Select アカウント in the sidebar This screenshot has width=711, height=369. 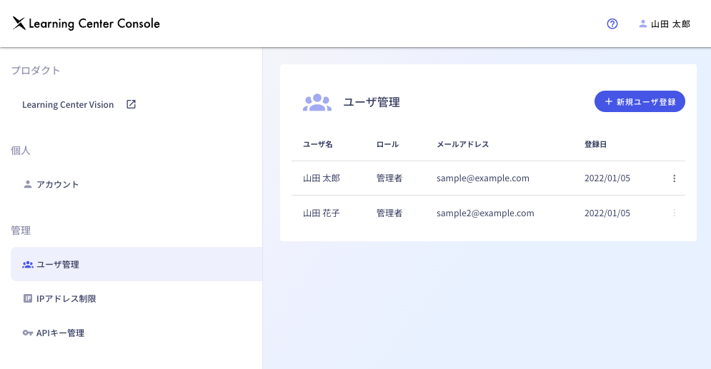click(x=58, y=184)
